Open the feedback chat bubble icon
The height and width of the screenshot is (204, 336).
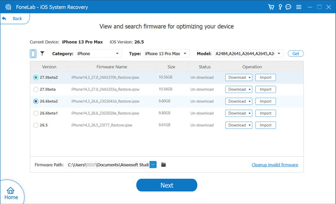289,7
